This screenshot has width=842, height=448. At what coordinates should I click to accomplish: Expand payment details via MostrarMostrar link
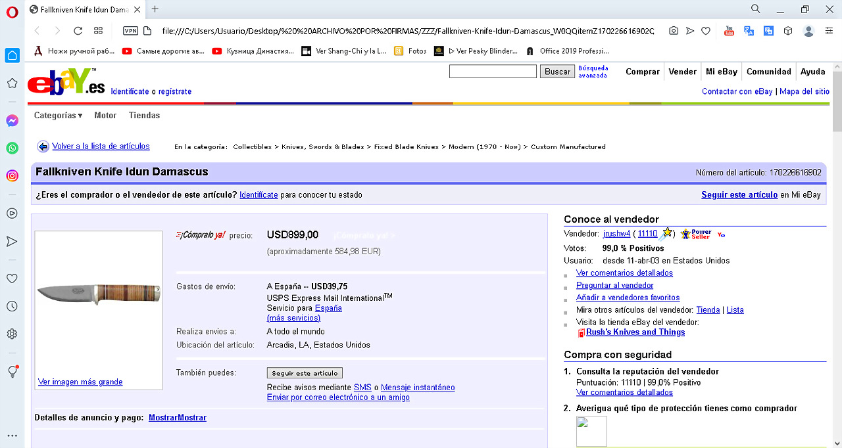[178, 418]
